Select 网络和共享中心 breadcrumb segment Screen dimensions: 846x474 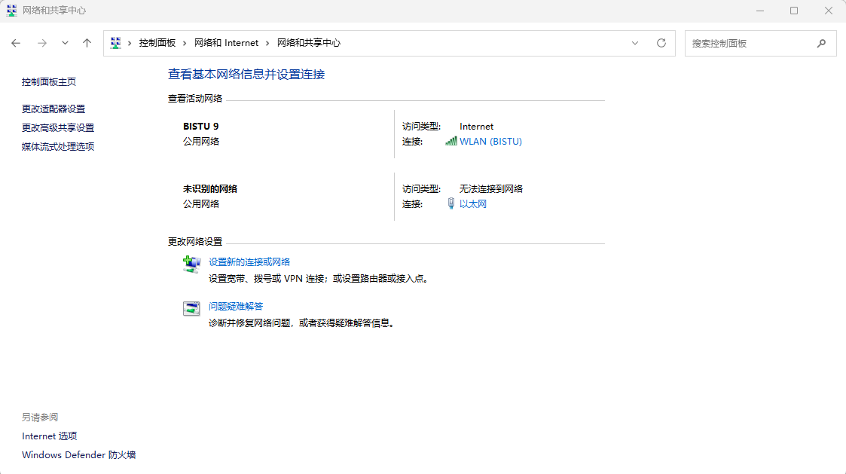click(x=309, y=43)
